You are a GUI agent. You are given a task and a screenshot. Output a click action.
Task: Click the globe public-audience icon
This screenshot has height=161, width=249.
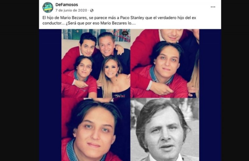(x=92, y=11)
